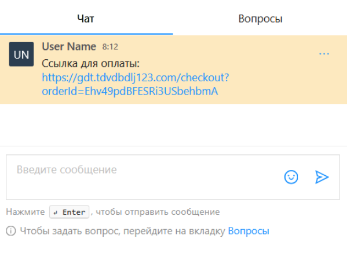Click the orderId portion of payment link
Image resolution: width=350 pixels, height=253 pixels.
(130, 92)
